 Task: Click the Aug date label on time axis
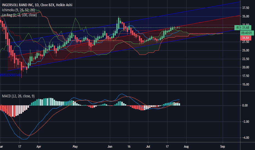(x=186, y=147)
